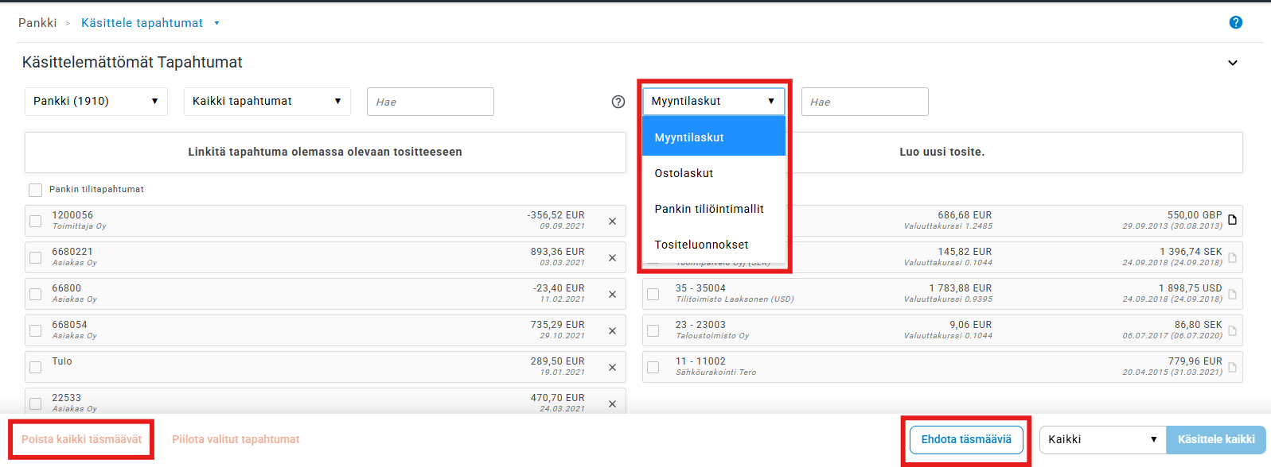This screenshot has height=467, width=1271.
Task: Tick the checkbox for transaction 668054
Action: point(36,330)
